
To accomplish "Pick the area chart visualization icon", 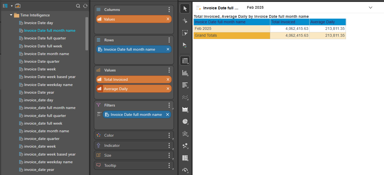I will click(x=185, y=109).
